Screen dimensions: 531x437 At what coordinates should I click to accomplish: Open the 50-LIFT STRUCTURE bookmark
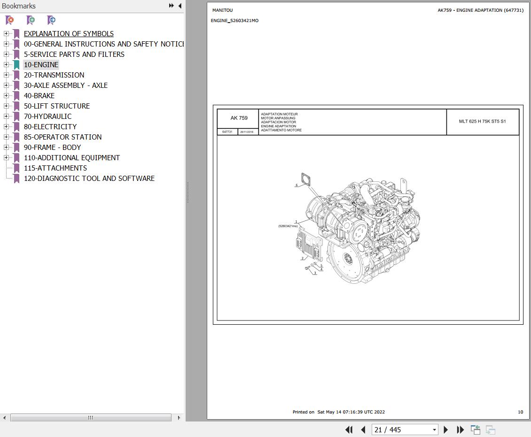[57, 106]
